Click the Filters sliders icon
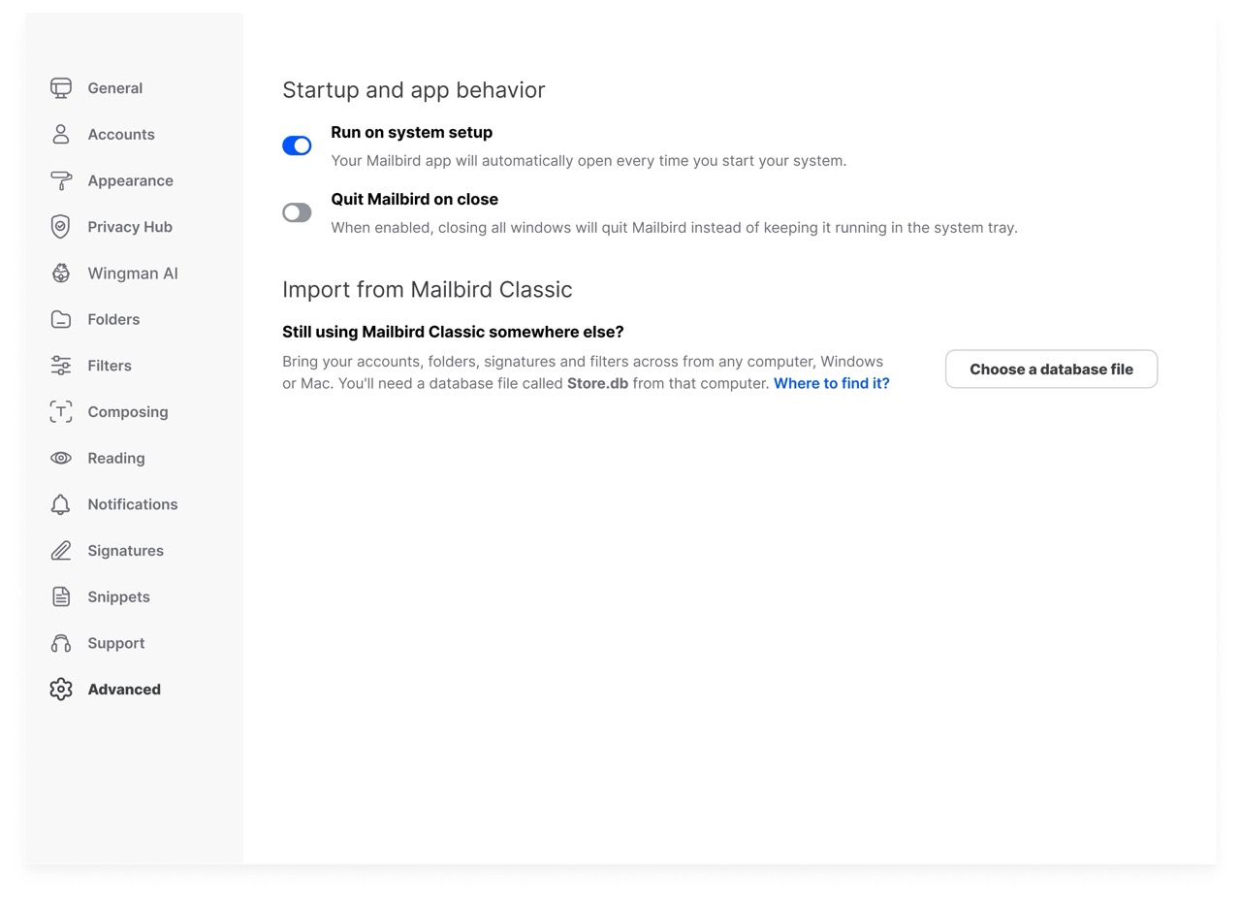 61,366
